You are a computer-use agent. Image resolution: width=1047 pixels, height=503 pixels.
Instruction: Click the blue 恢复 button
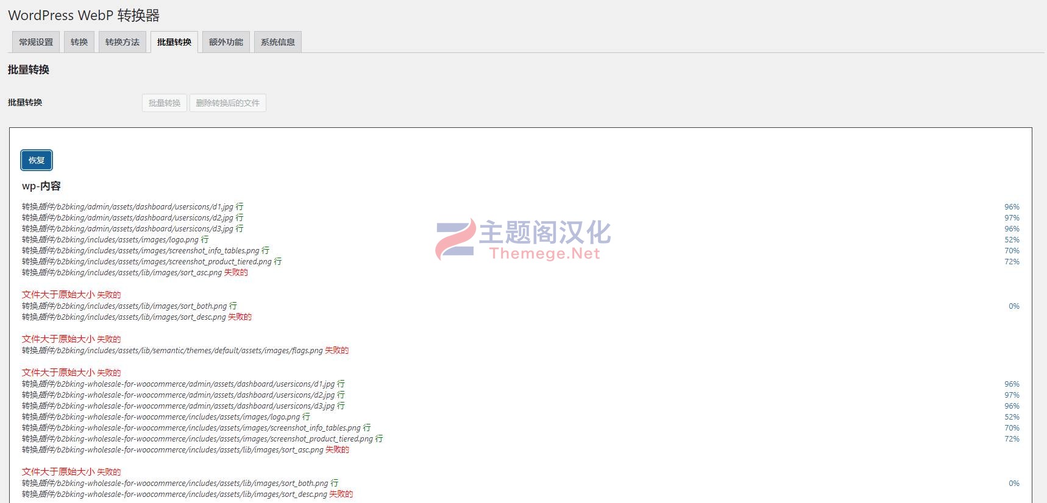coord(37,160)
